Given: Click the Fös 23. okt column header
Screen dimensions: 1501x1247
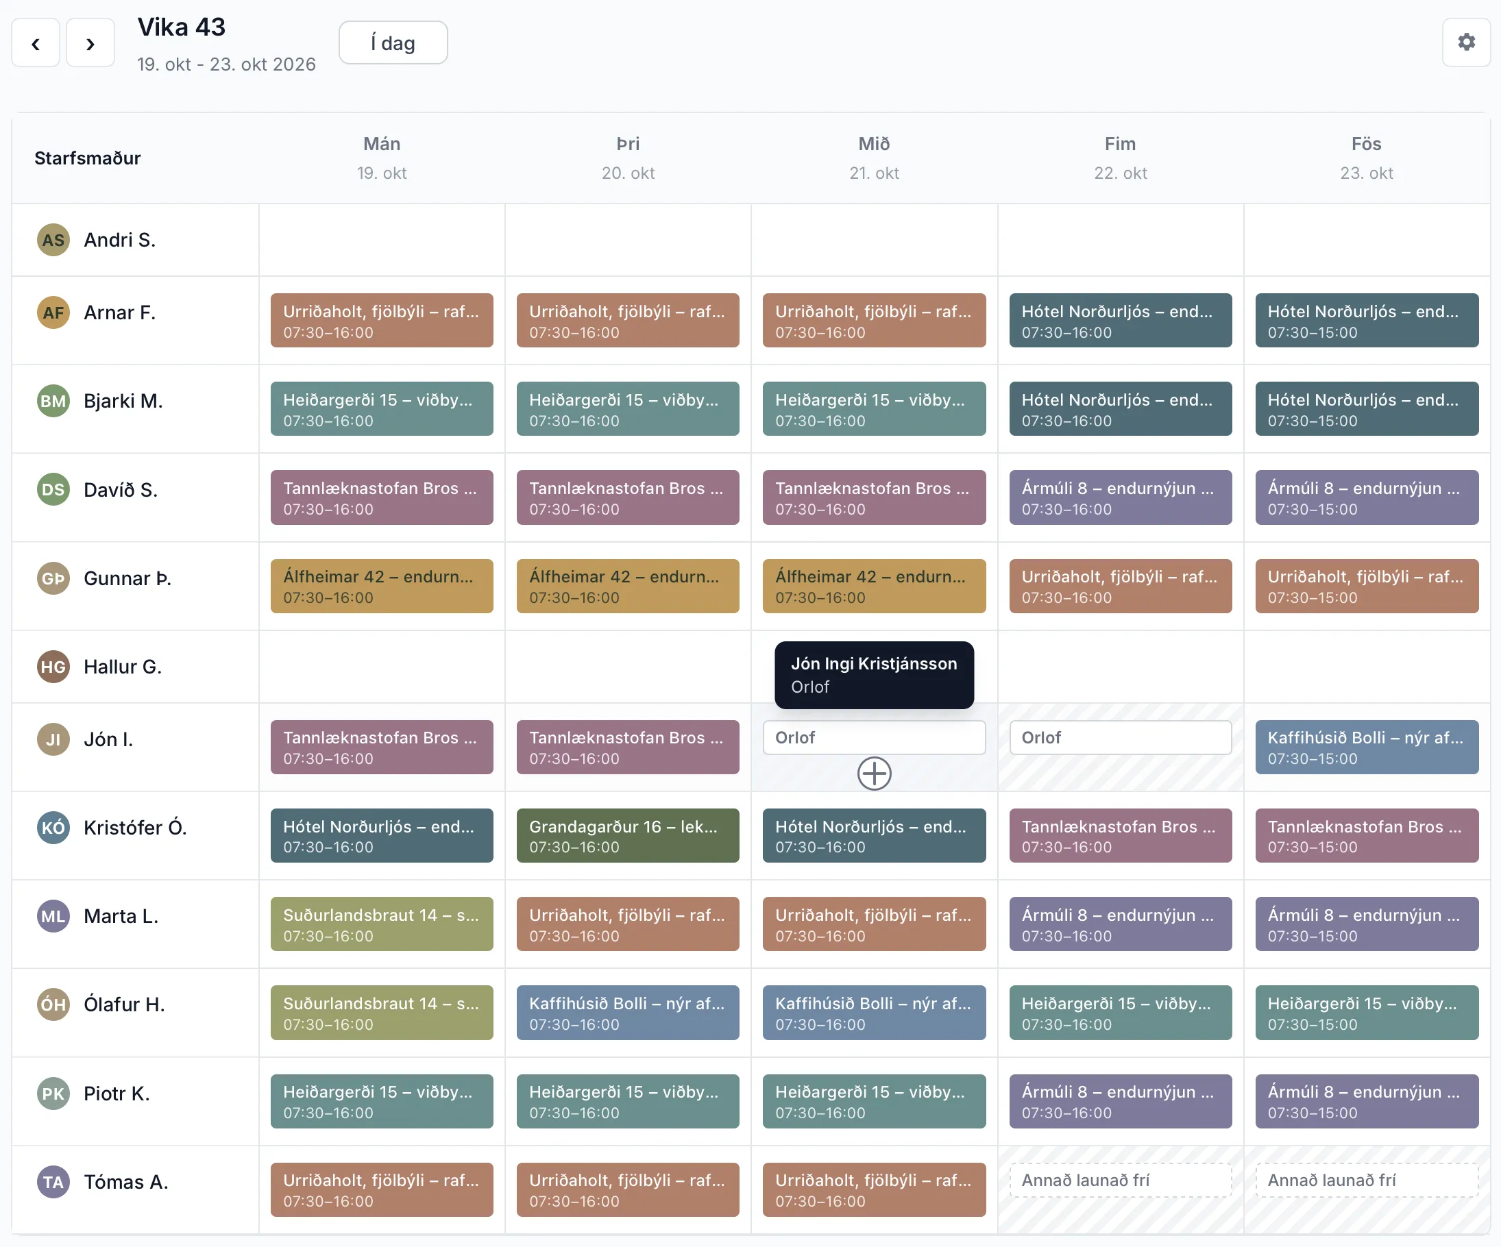Looking at the screenshot, I should (1367, 158).
